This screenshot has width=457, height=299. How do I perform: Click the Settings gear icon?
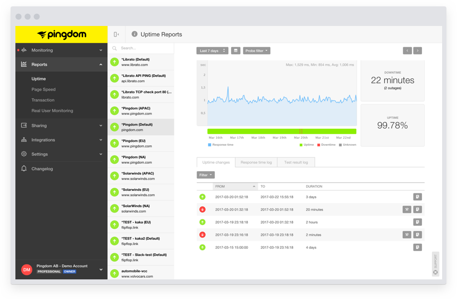pos(24,154)
